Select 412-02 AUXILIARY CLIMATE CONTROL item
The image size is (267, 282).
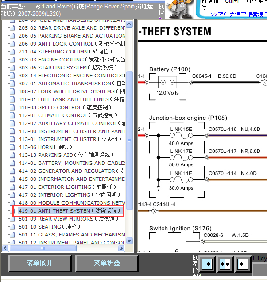coord(72,123)
